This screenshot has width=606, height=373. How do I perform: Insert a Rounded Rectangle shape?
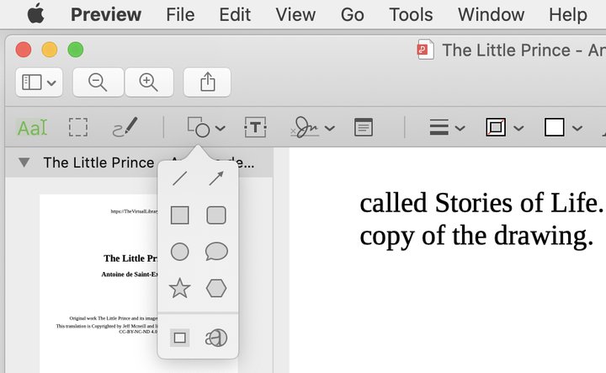pyautogui.click(x=216, y=216)
